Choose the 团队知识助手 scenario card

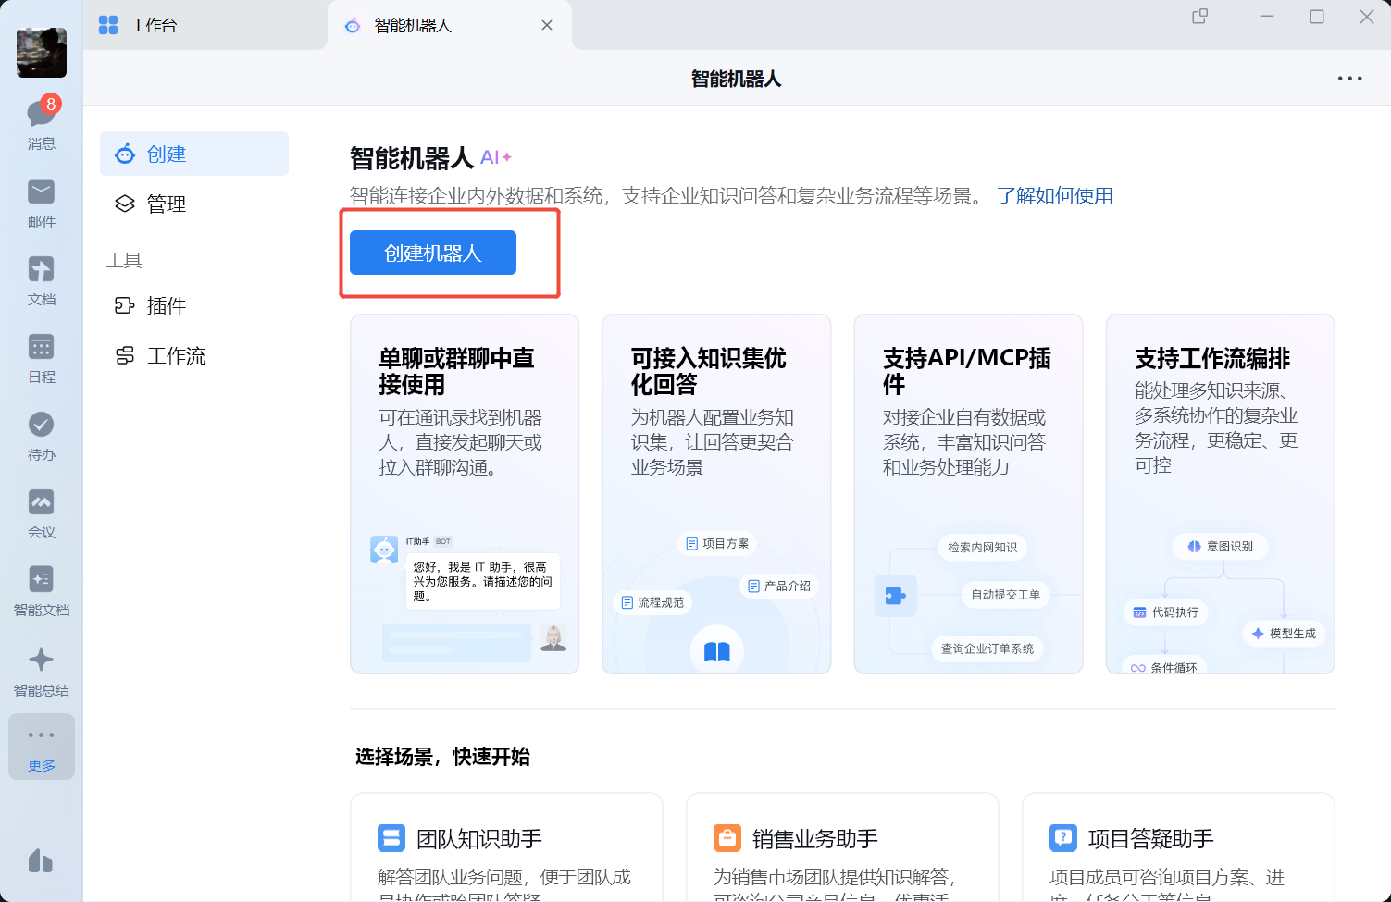click(506, 846)
